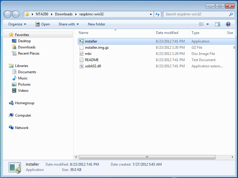Sort files by the Name column

[x=116, y=33]
